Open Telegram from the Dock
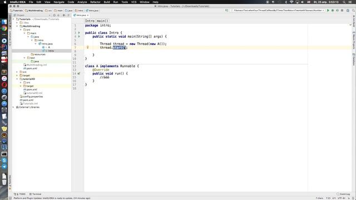 [4, 167]
